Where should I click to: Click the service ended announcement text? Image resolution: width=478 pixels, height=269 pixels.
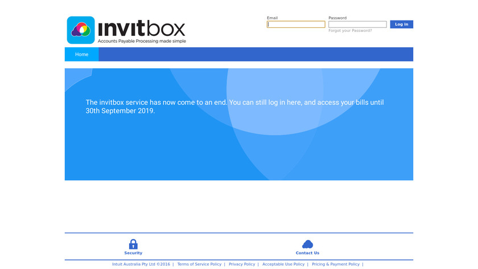point(234,106)
